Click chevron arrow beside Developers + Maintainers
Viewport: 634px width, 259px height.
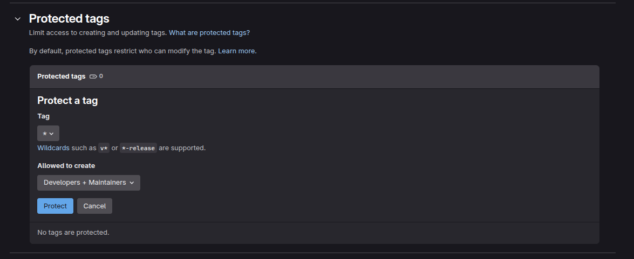point(132,183)
